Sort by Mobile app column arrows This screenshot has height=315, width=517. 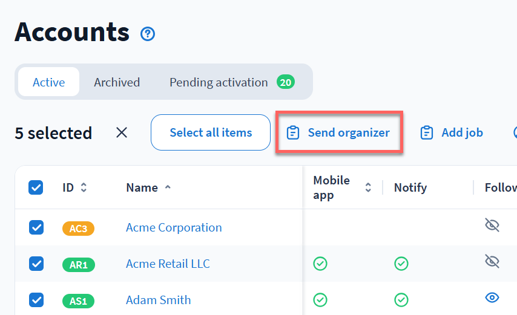point(368,187)
